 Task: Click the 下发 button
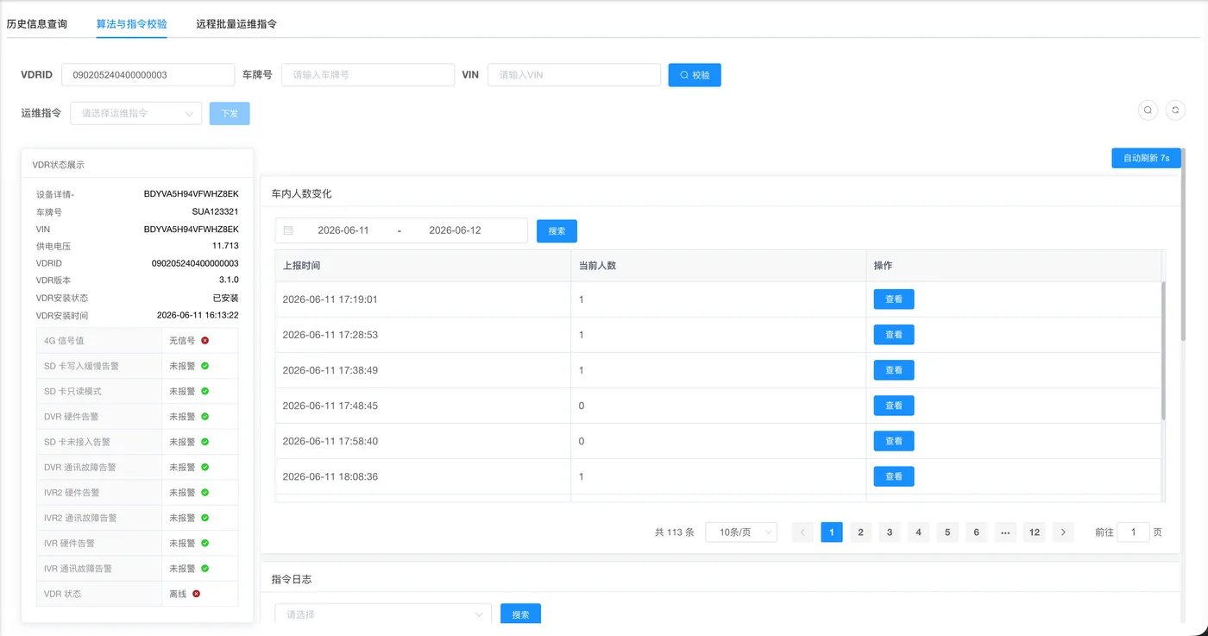coord(230,113)
